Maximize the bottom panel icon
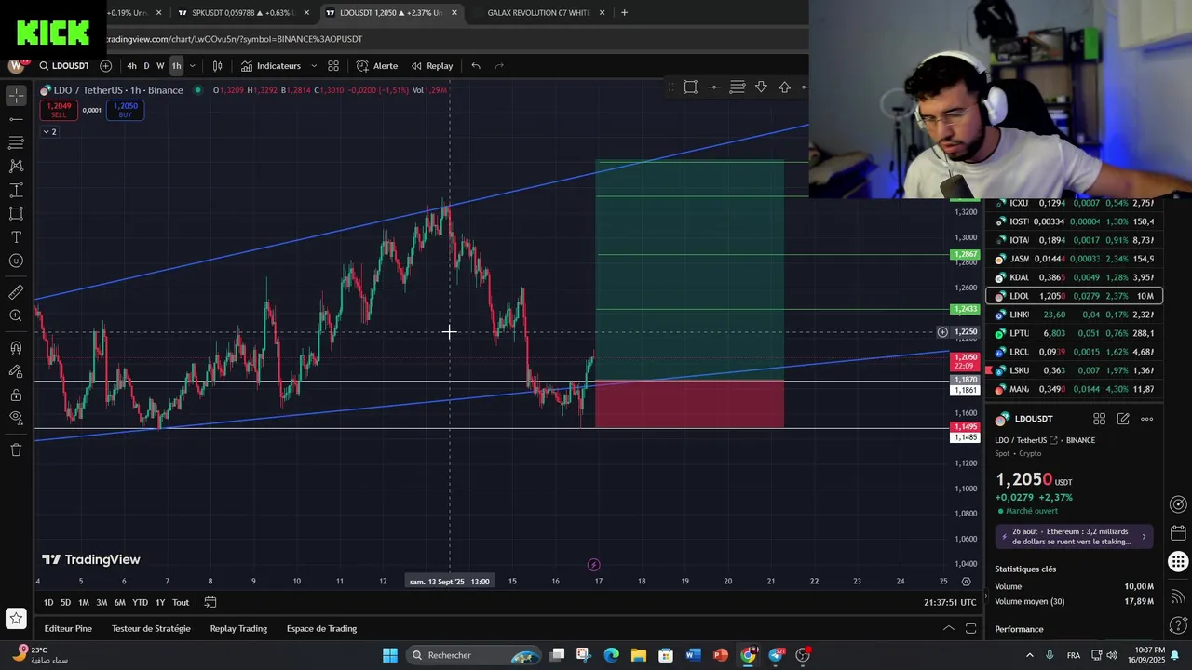Image resolution: width=1192 pixels, height=670 pixels. (971, 629)
